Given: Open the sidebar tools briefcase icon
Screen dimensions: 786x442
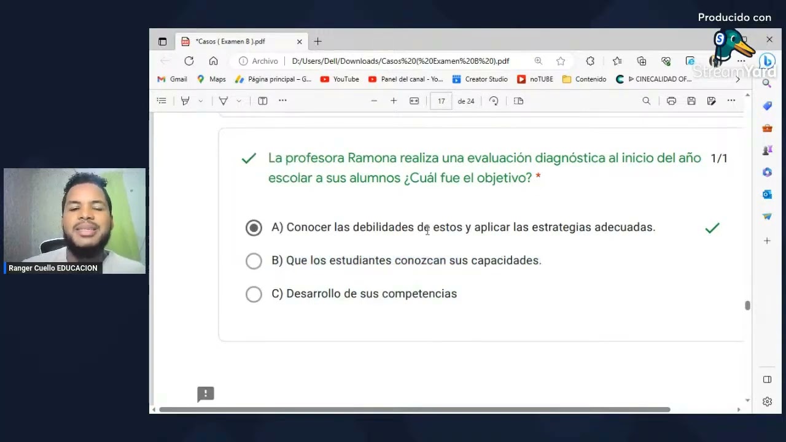Looking at the screenshot, I should pos(767,128).
